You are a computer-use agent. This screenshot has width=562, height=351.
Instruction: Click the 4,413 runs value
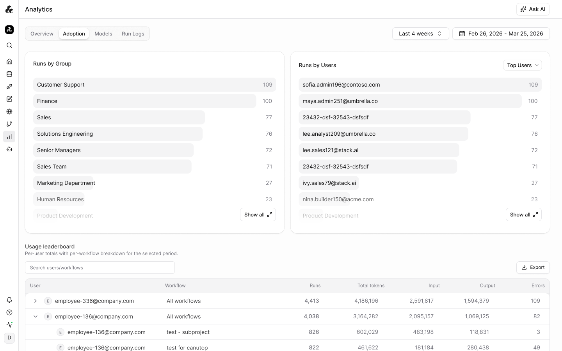click(x=312, y=301)
